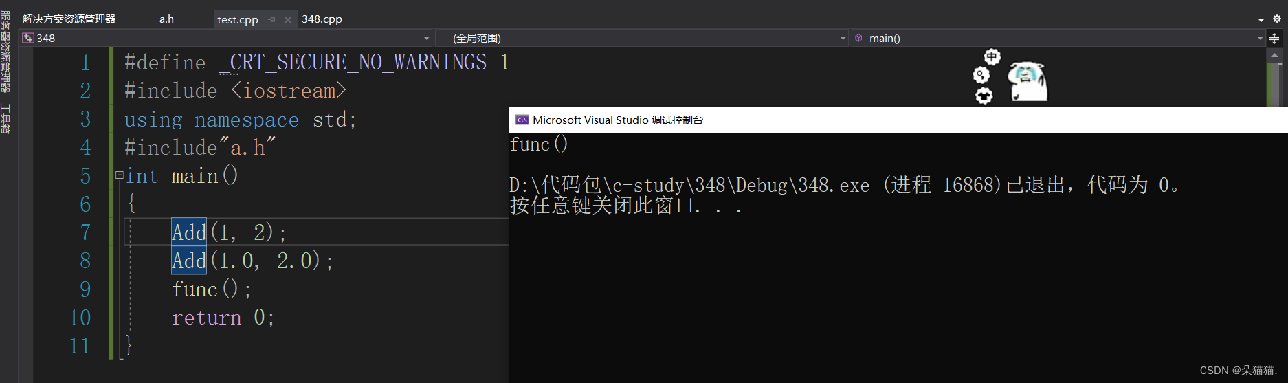Click the split editor window button
Image resolution: width=1288 pixels, height=383 pixels.
point(1274,39)
